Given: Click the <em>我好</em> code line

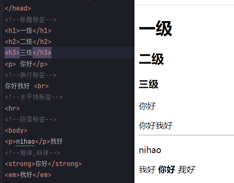Looking at the screenshot, I should click(x=28, y=175).
